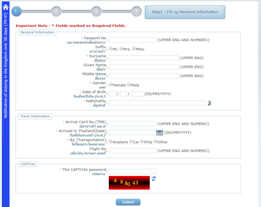
Task: Focus the Surname input field
Action: point(144,58)
